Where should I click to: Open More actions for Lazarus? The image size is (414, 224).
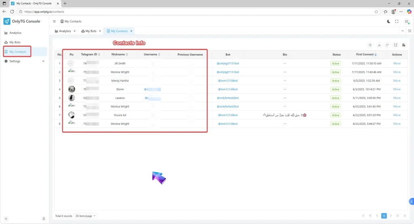coord(397,98)
